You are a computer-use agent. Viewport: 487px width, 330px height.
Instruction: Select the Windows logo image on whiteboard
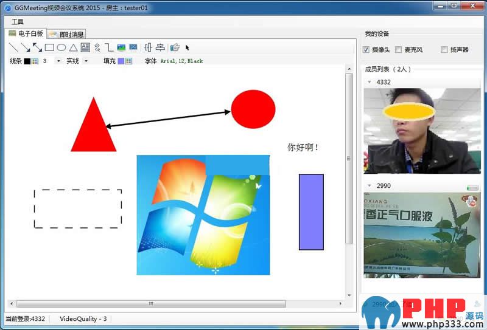pos(203,215)
